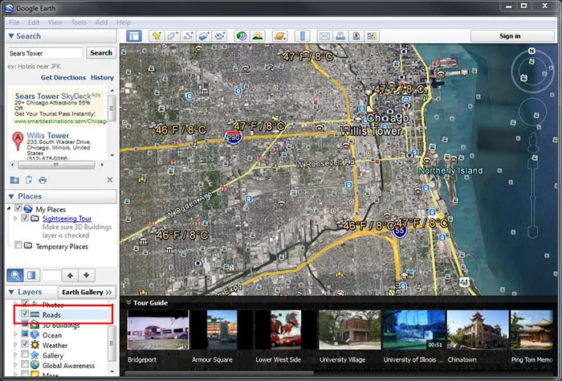Expand the Ocean layer tree node

click(15, 334)
